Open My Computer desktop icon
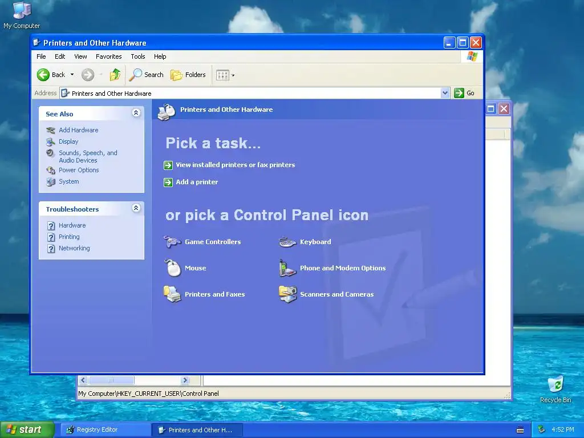584x438 pixels. [22, 15]
